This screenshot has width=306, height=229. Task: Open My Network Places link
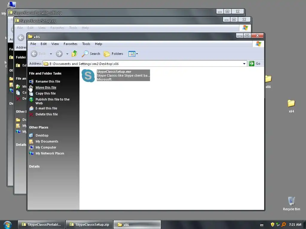tap(50, 153)
